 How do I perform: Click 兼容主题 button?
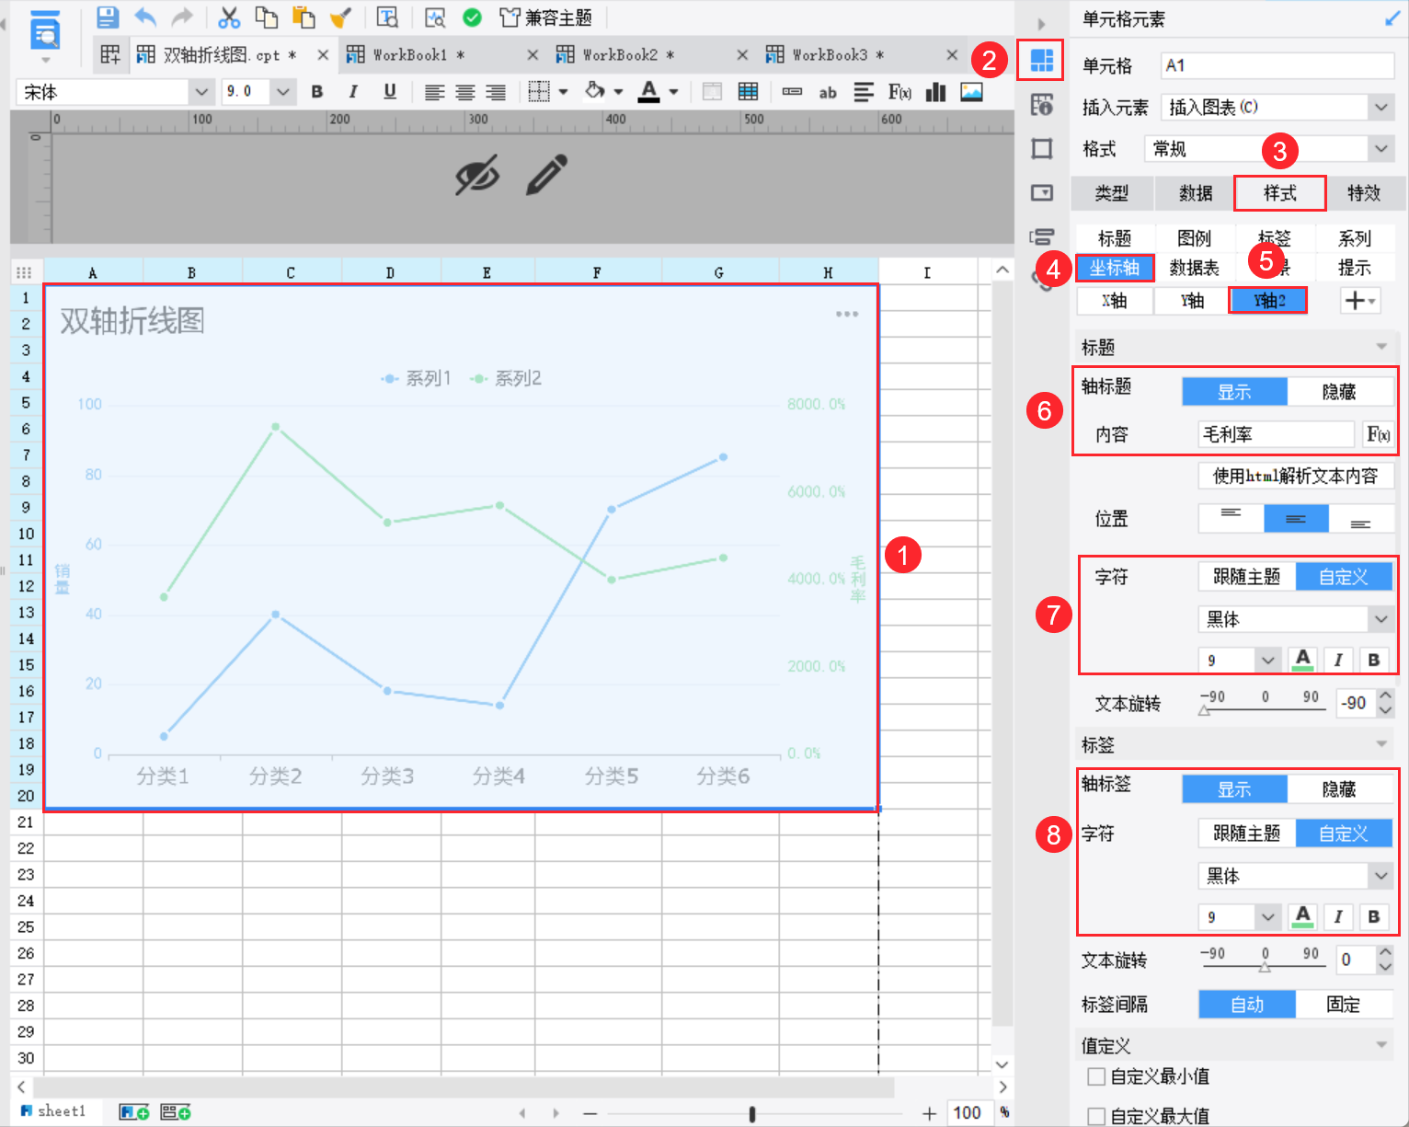point(545,17)
